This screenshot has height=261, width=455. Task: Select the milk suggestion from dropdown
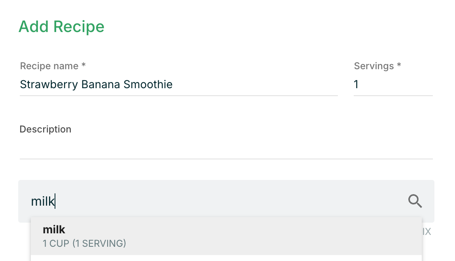pyautogui.click(x=226, y=236)
